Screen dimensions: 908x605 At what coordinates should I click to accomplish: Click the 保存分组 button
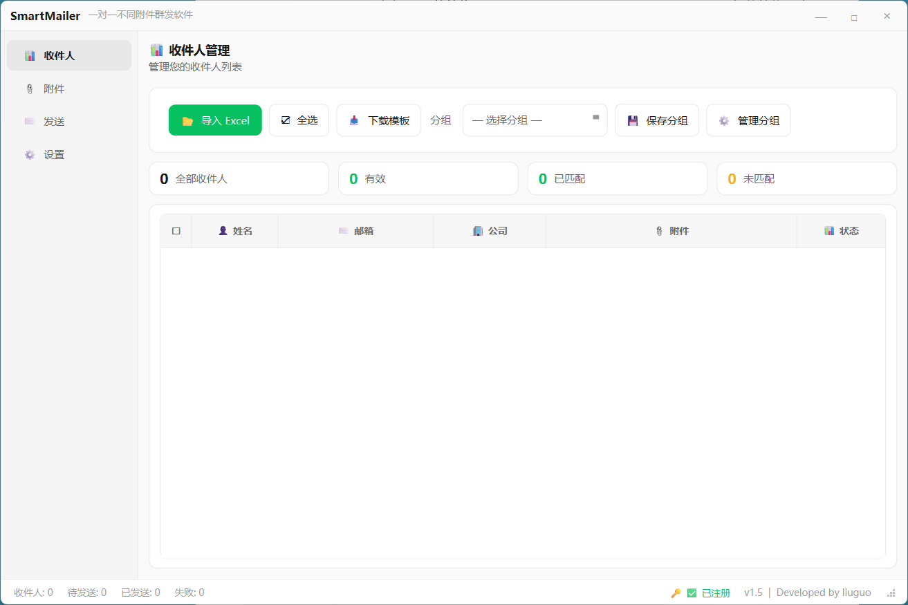[656, 120]
